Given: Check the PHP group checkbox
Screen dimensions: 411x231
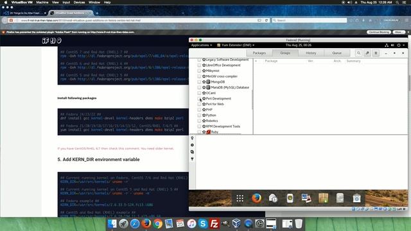Looking at the screenshot, I should [199, 110].
